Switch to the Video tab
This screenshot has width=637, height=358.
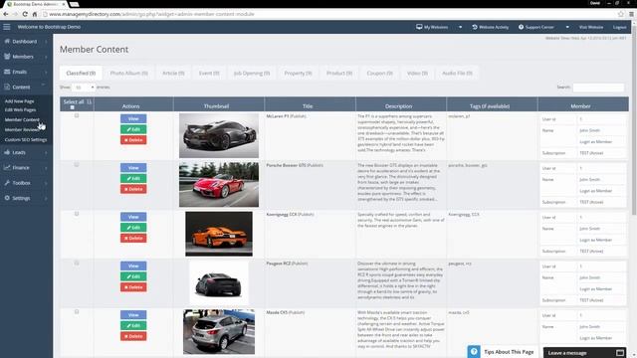(x=417, y=73)
